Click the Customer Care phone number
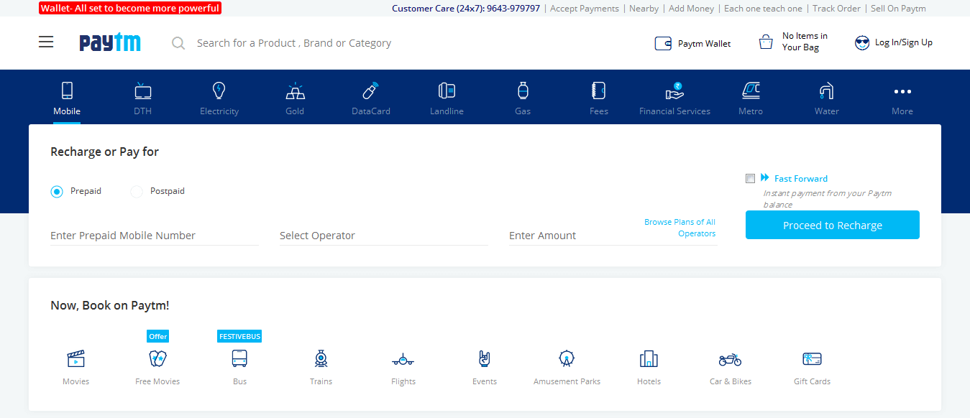Viewport: 970px width, 418px height. (513, 9)
